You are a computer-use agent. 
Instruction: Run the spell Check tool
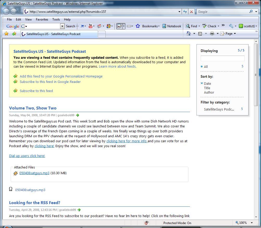[209, 26]
